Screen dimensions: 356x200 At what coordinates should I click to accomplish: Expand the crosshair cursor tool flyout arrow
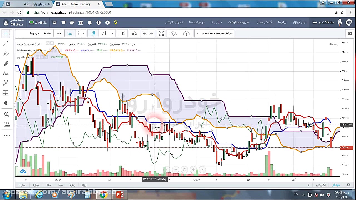point(11,34)
